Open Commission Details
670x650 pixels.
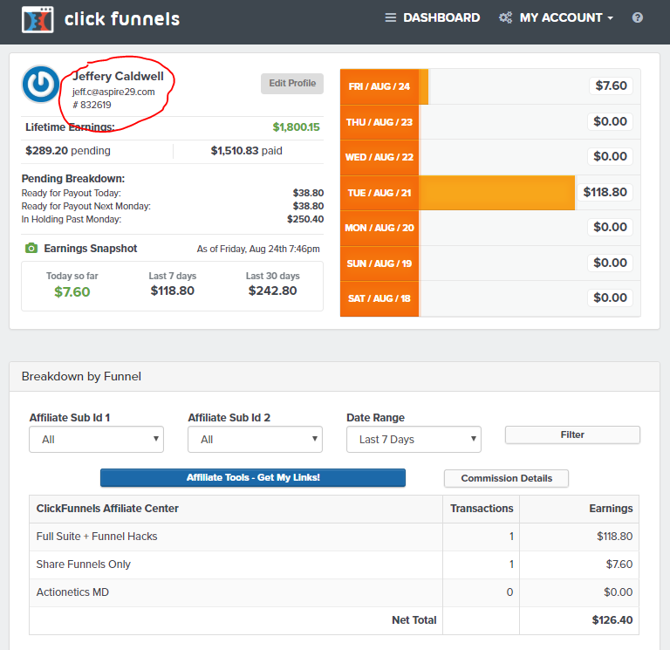(506, 478)
